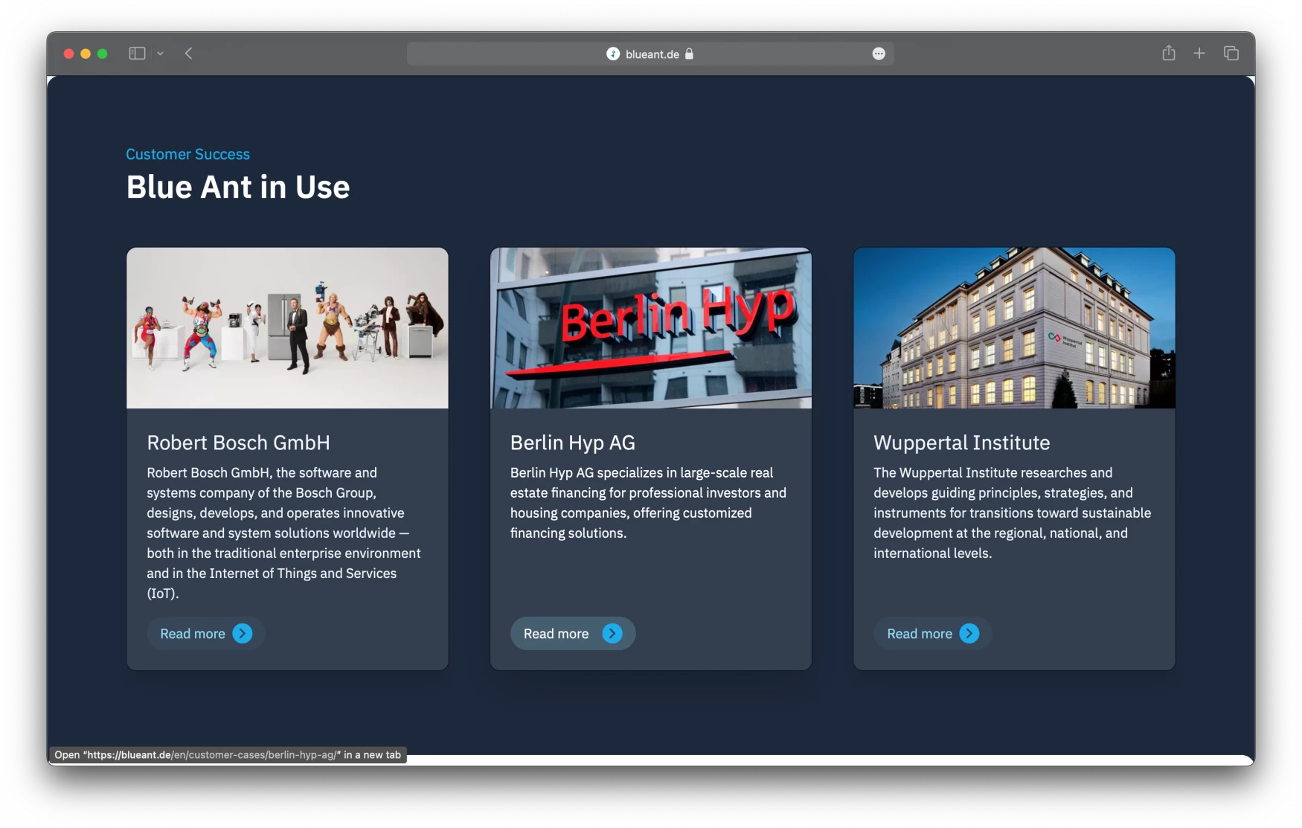The width and height of the screenshot is (1302, 828).
Task: Click the Wuppertal Institute card title
Action: [x=961, y=443]
